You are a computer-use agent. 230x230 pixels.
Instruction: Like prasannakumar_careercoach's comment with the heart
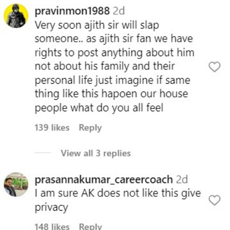tap(214, 200)
